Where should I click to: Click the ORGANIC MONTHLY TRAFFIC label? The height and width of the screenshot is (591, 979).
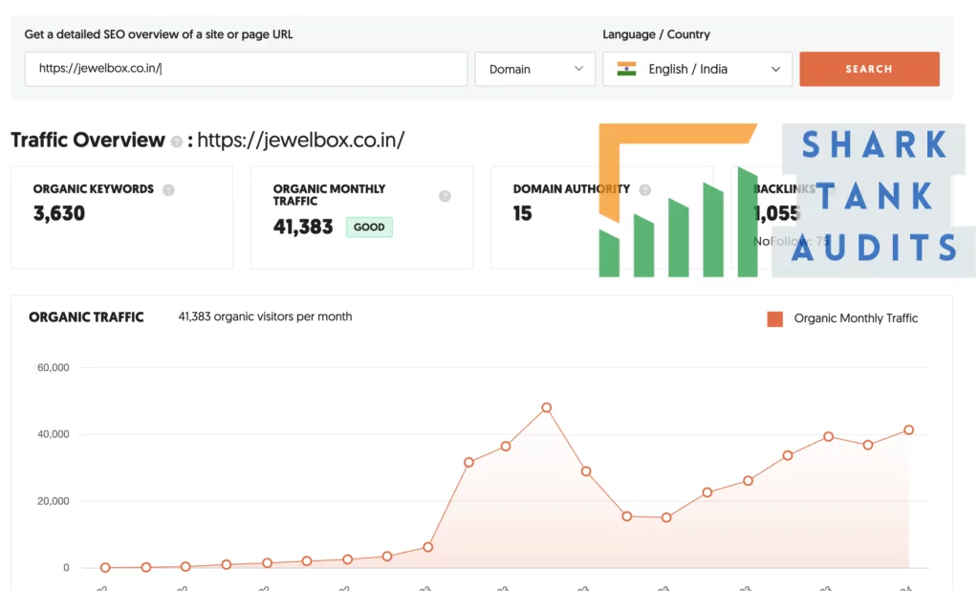329,195
